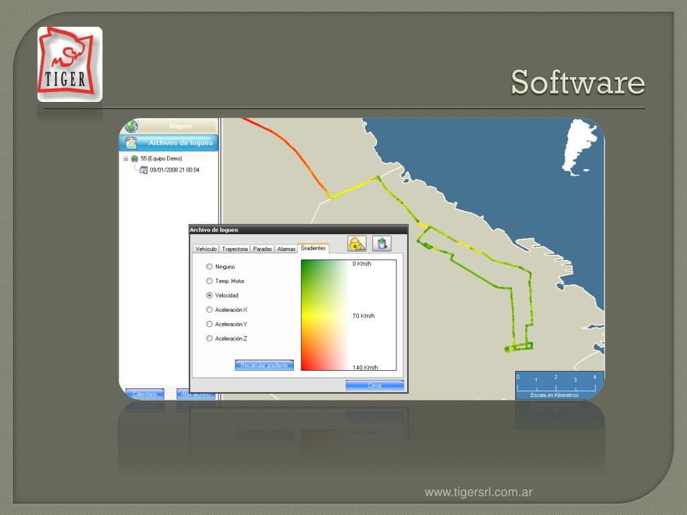Collapse the 55 (Equipo Demo) tree node
687x515 pixels.
tap(125, 158)
